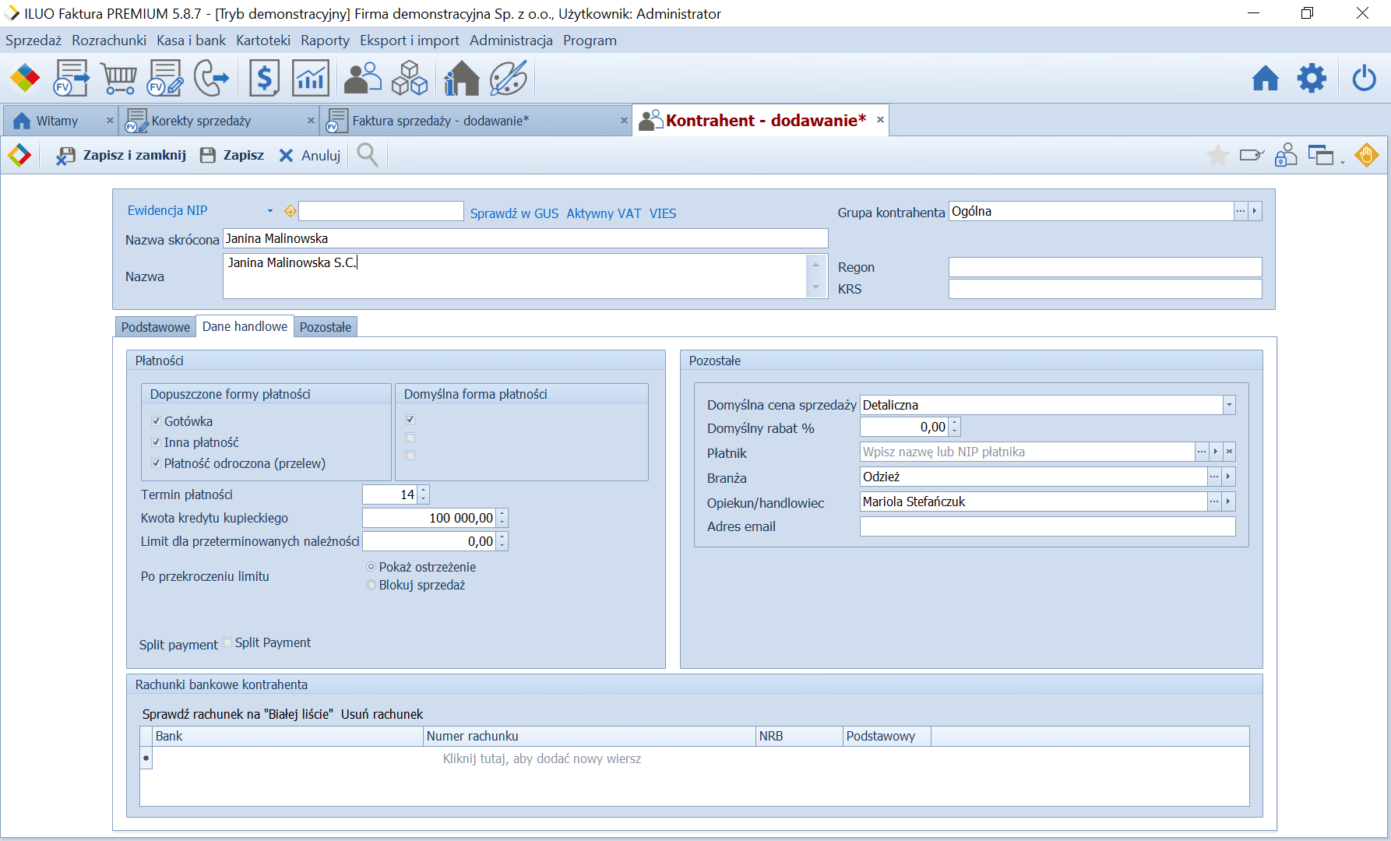Open the Sprzedaż menu

coord(33,40)
